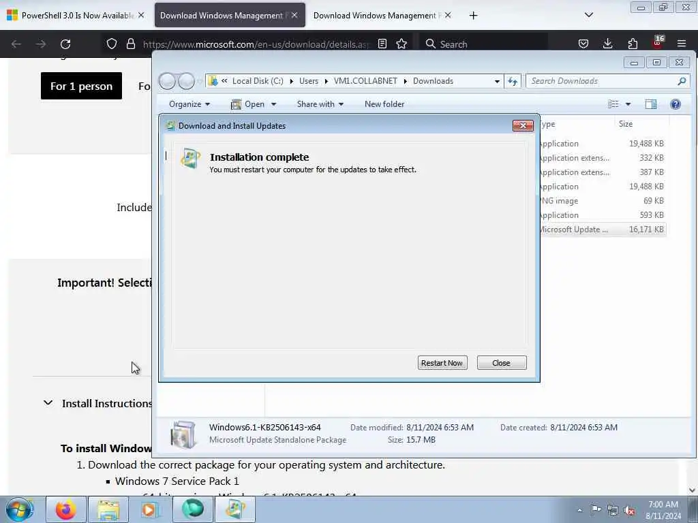The width and height of the screenshot is (698, 523).
Task: Click the For 1 person button
Action: tap(82, 86)
